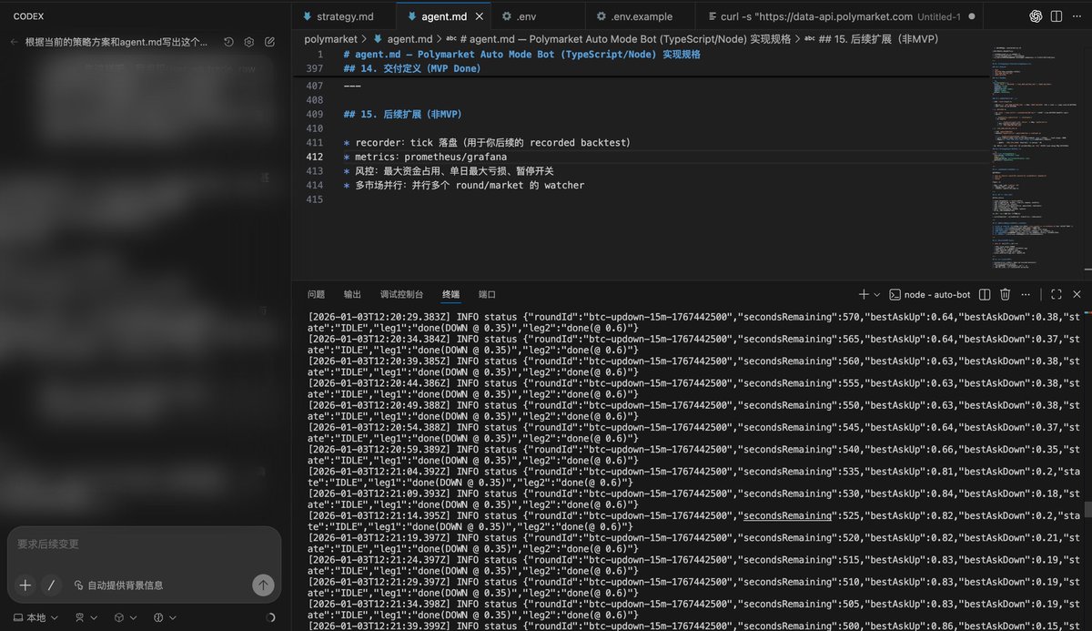
Task: Open the reasoning brain dropdown
Action: click(x=164, y=617)
